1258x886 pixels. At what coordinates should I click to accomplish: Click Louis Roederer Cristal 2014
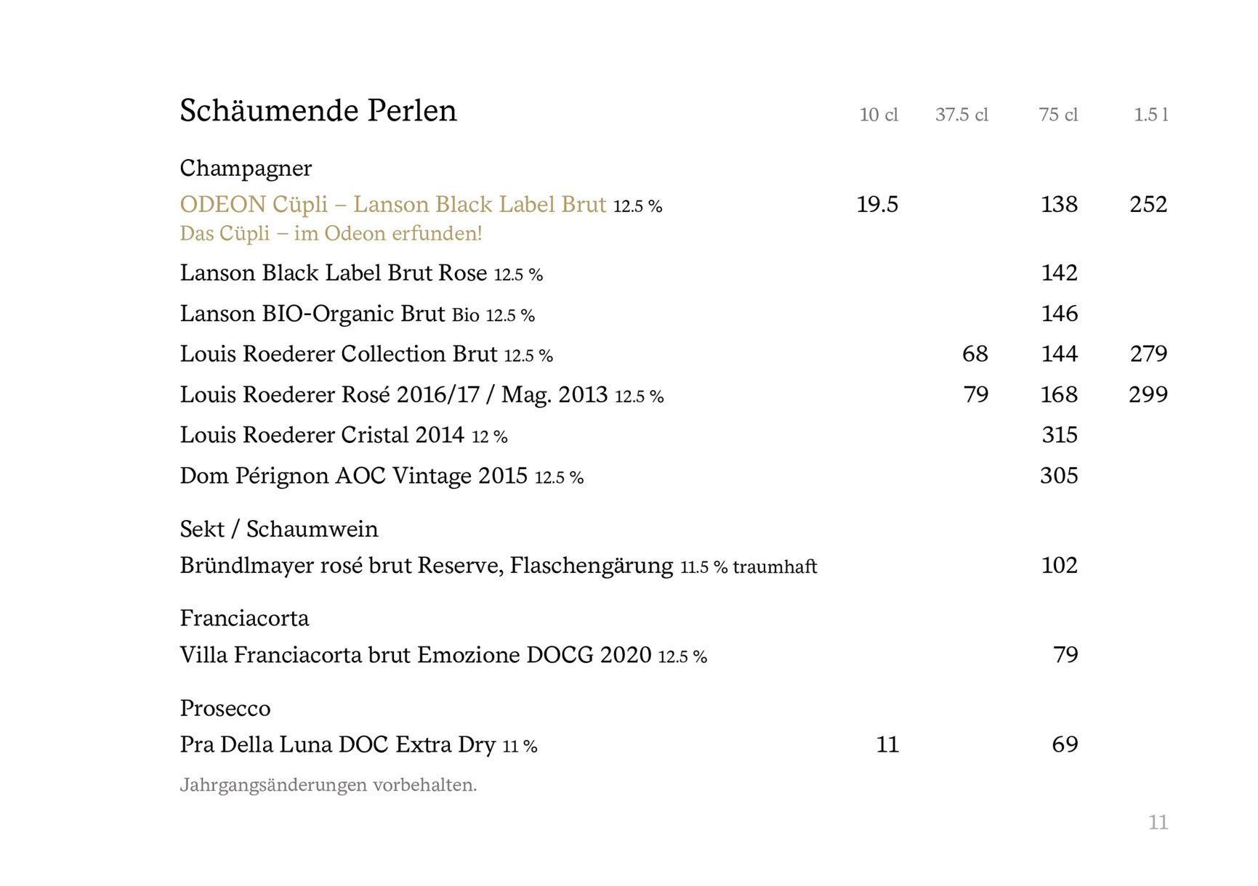coord(322,435)
